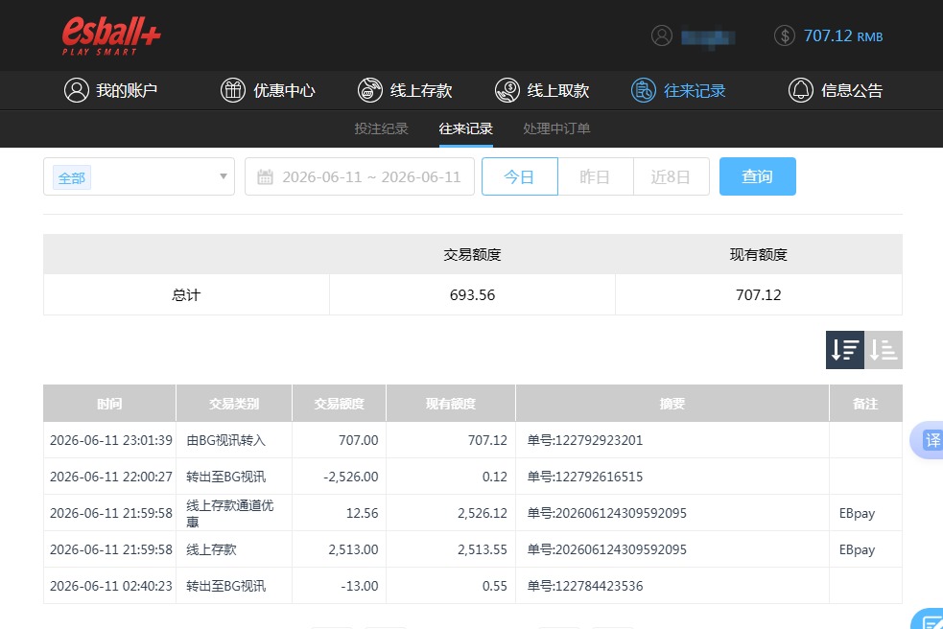Click 线上存款 transaction type in table
Image resolution: width=943 pixels, height=629 pixels.
tap(211, 549)
